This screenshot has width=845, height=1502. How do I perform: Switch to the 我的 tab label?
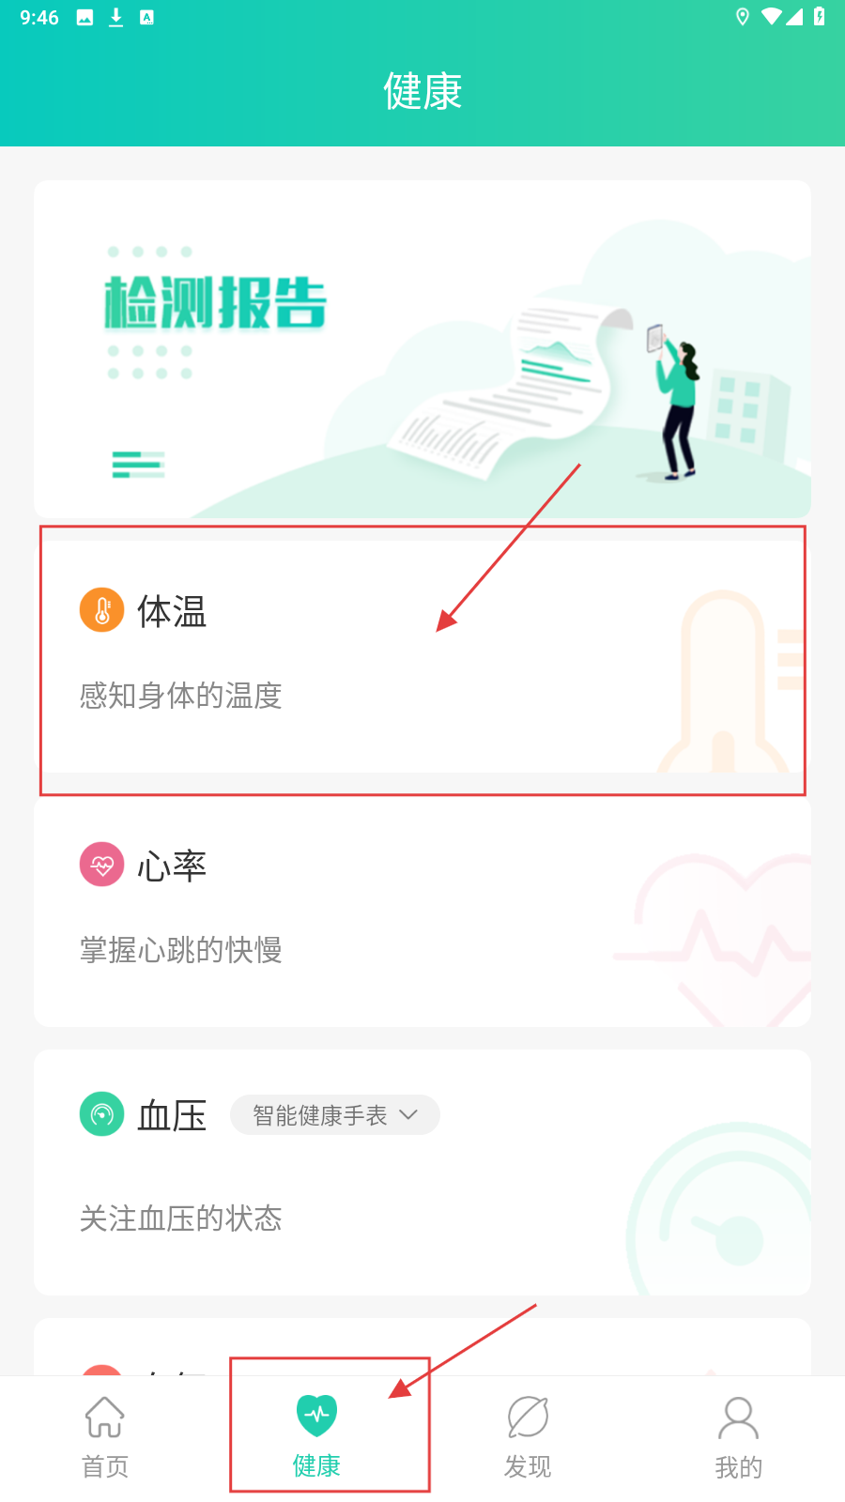pyautogui.click(x=739, y=1467)
